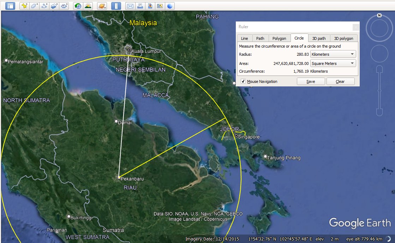Click the Kuala Lumpur place marker

(130, 50)
